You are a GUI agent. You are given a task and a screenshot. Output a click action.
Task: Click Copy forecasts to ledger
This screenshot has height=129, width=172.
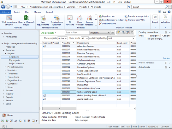pyautogui.click(x=111, y=20)
